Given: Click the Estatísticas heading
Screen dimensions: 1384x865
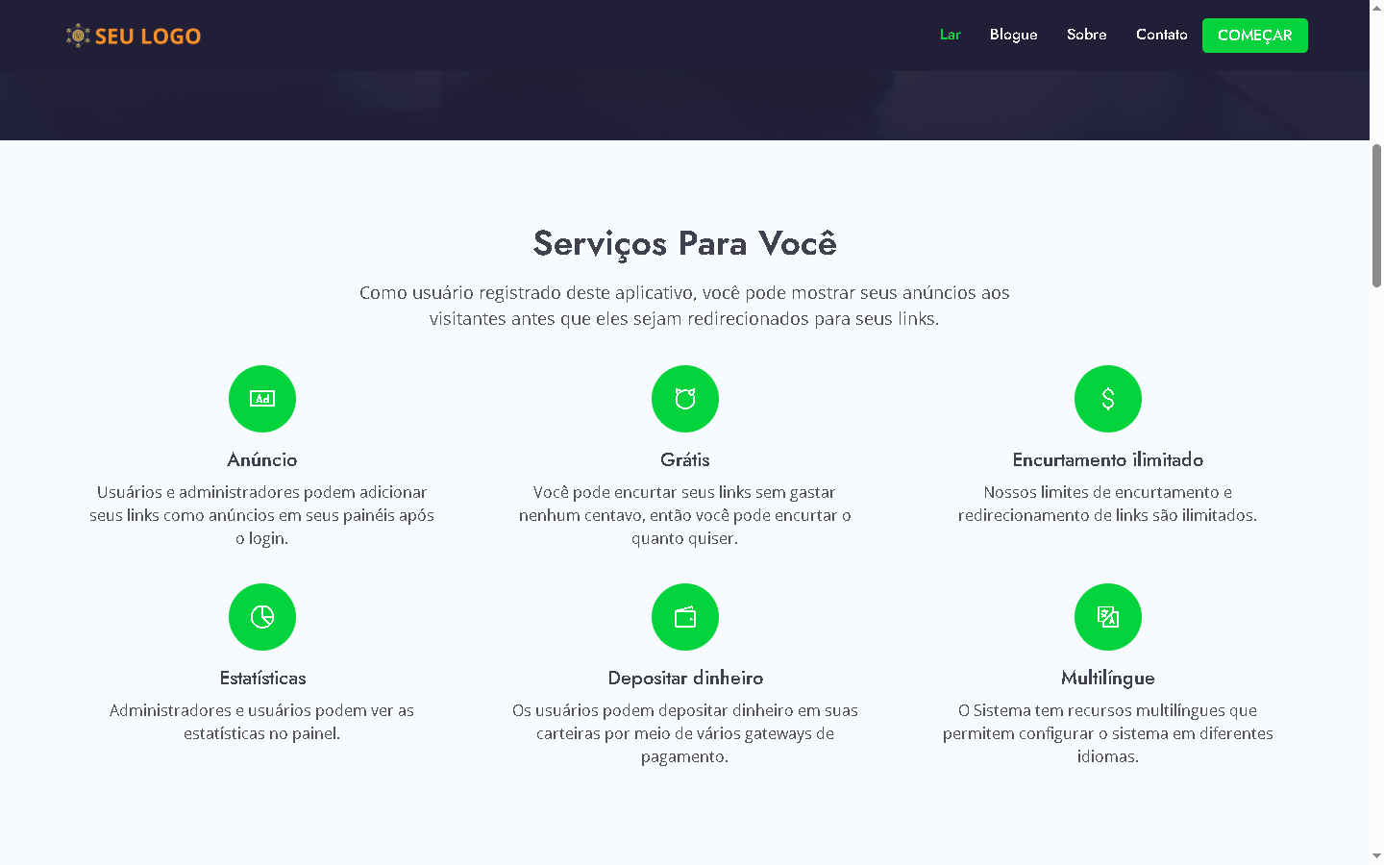Looking at the screenshot, I should pyautogui.click(x=262, y=679).
